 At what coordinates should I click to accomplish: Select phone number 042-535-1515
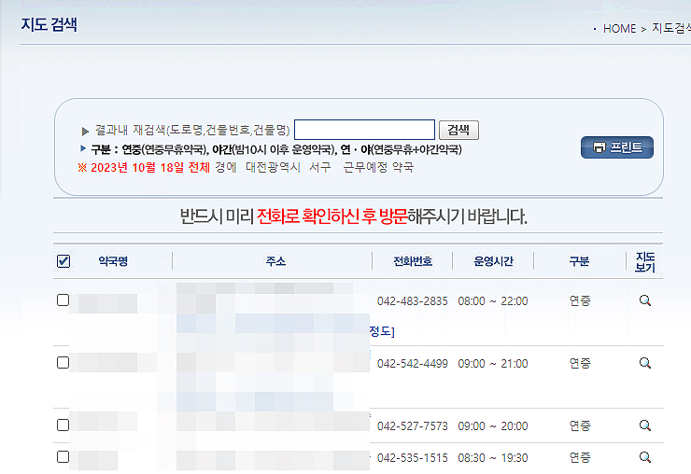pos(413,458)
